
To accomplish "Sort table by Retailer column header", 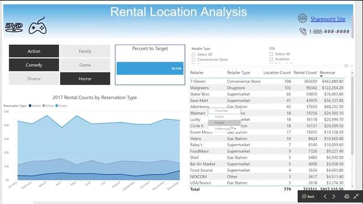I will pyautogui.click(x=197, y=73).
